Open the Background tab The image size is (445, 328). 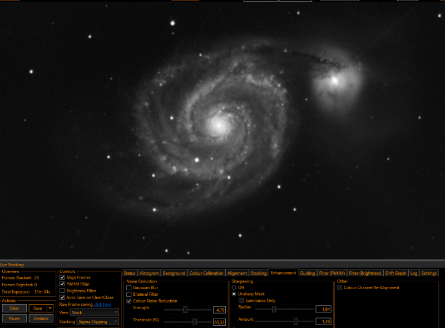(174, 273)
